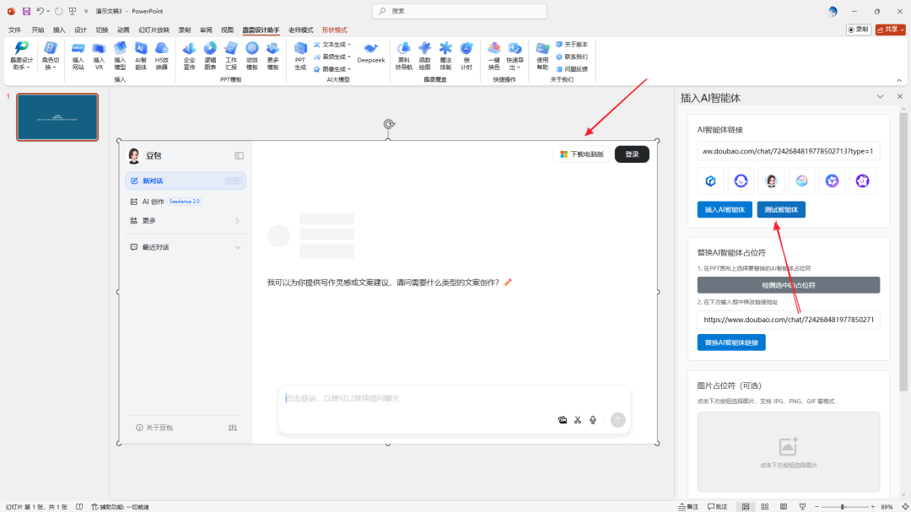Click the H5放映器 ribbon icon

[161, 56]
